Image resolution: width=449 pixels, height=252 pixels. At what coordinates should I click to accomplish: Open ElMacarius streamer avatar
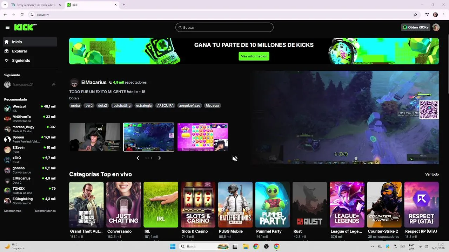coord(74,83)
